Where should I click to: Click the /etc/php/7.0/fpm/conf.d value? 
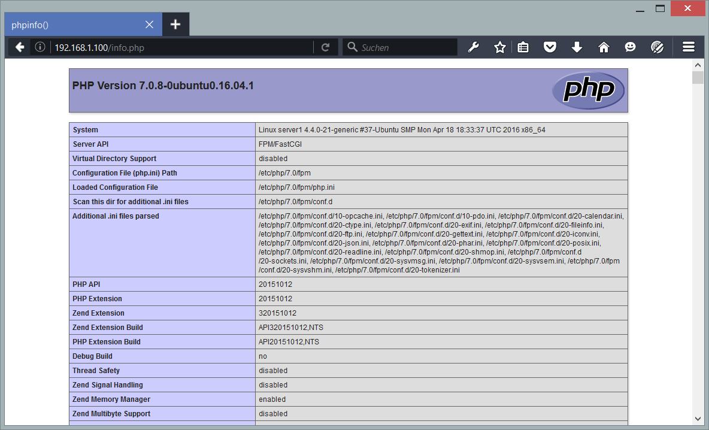pos(295,202)
